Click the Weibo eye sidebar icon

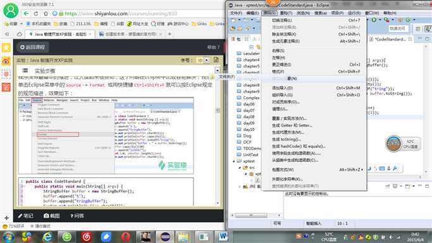pos(6,61)
